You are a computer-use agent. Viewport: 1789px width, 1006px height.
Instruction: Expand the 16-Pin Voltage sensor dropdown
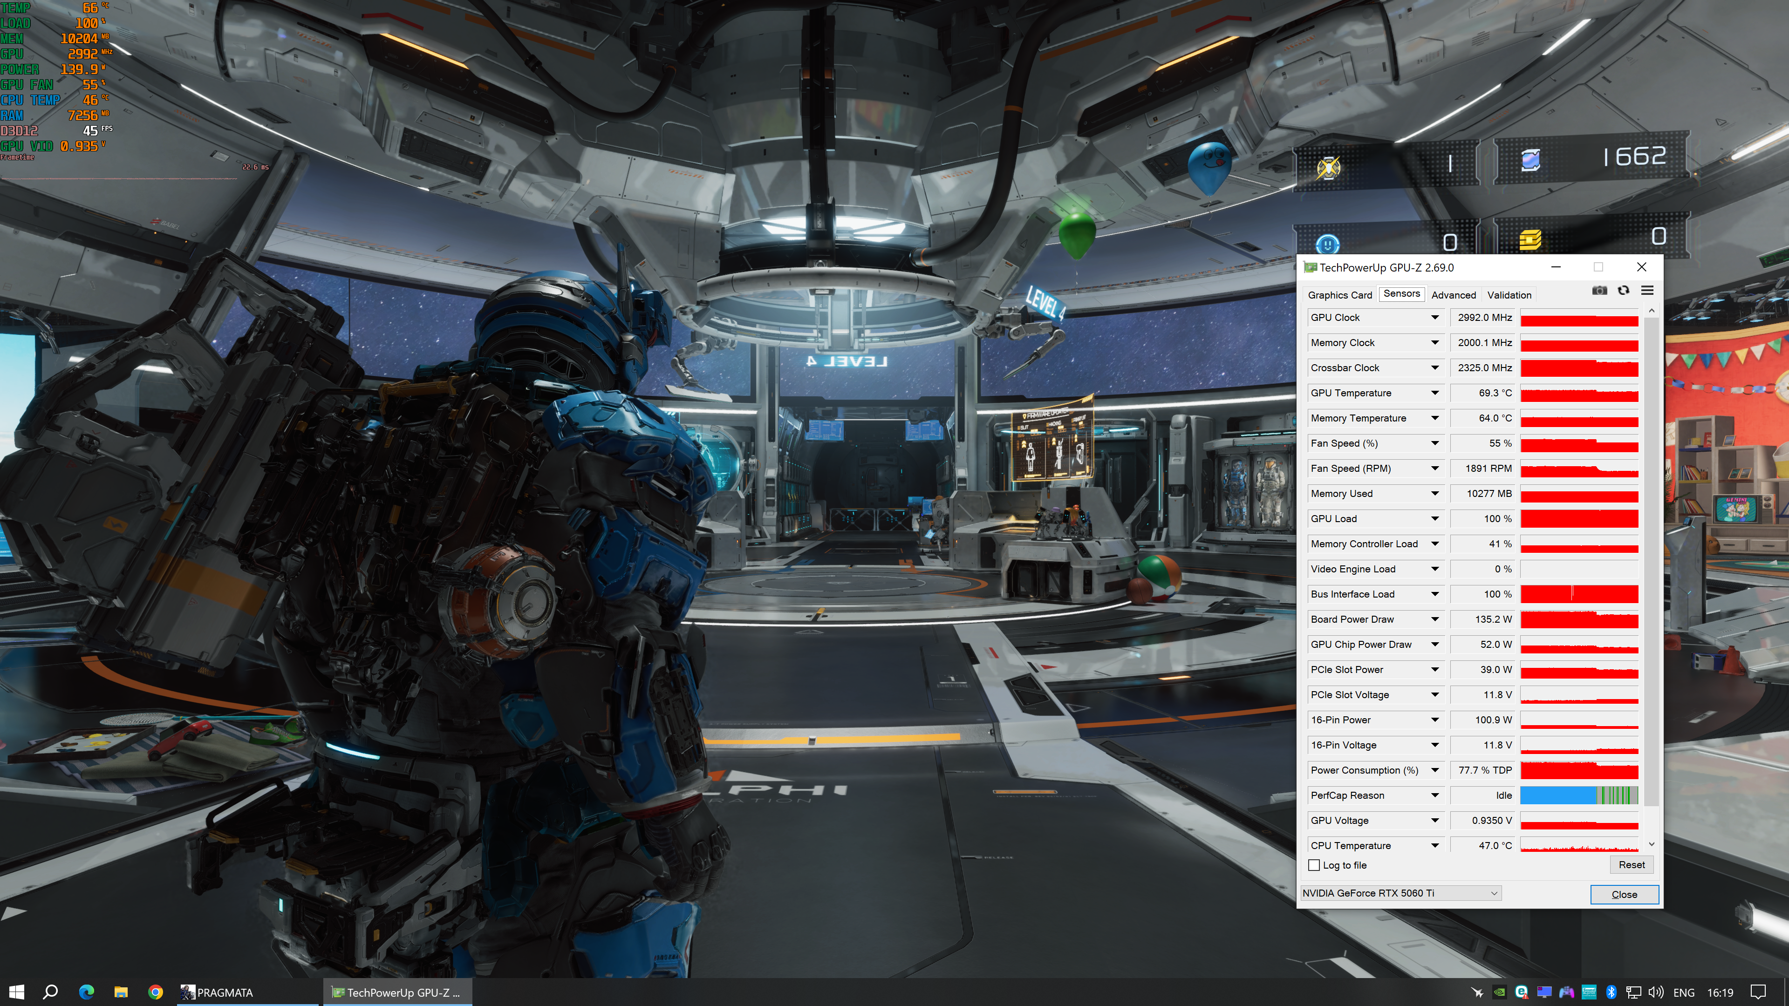pyautogui.click(x=1435, y=745)
